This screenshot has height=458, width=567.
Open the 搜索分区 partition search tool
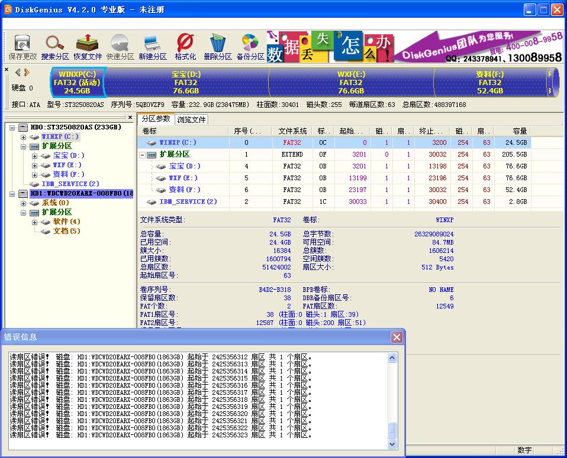(55, 47)
